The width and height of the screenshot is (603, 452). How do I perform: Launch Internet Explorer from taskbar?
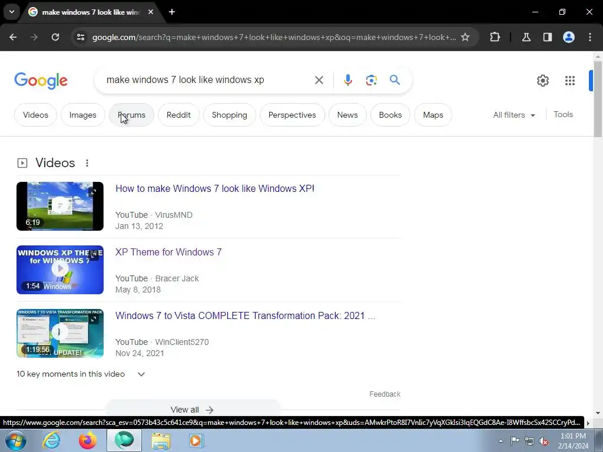[52, 441]
